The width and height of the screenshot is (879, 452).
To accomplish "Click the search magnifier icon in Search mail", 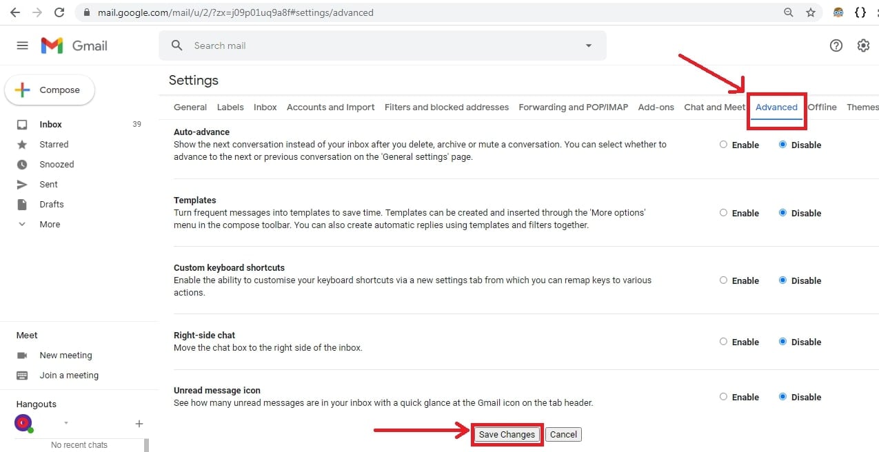I will (x=177, y=45).
